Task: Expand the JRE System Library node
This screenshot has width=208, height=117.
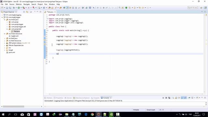Action: point(5,43)
